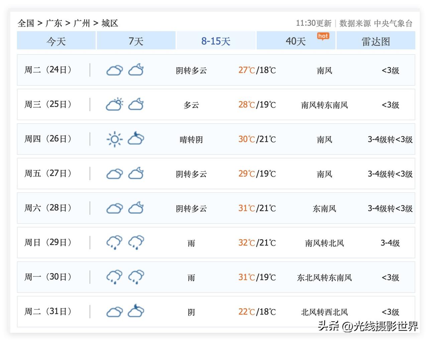Screen dimensions: 428x341
Task: Select the 周三（25日）date label
Action: (48, 104)
